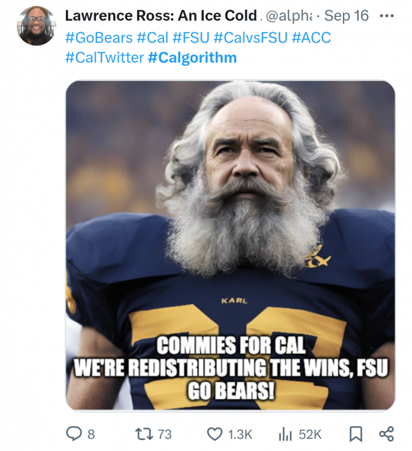Like the tweet with heart icon
The height and width of the screenshot is (451, 412).
tap(214, 434)
